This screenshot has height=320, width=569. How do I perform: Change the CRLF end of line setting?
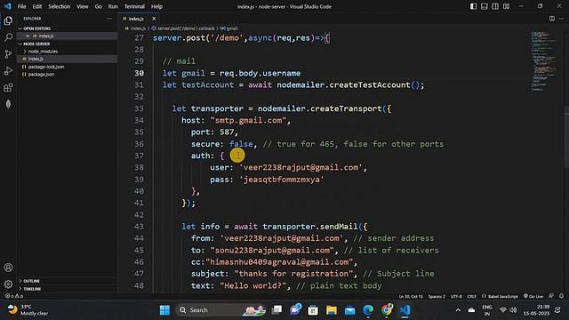click(x=471, y=296)
